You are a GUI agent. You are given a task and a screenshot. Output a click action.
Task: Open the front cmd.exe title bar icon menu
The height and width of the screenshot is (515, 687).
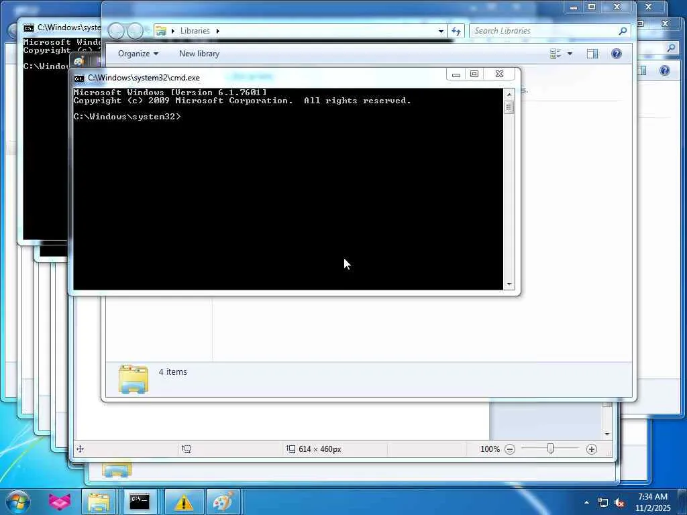click(79, 78)
